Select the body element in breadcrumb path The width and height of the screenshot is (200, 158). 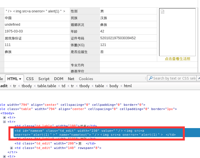pyautogui.click(x=114, y=86)
